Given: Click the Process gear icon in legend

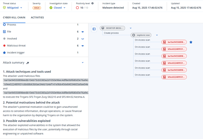Looking at the screenshot, I should point(4,25).
